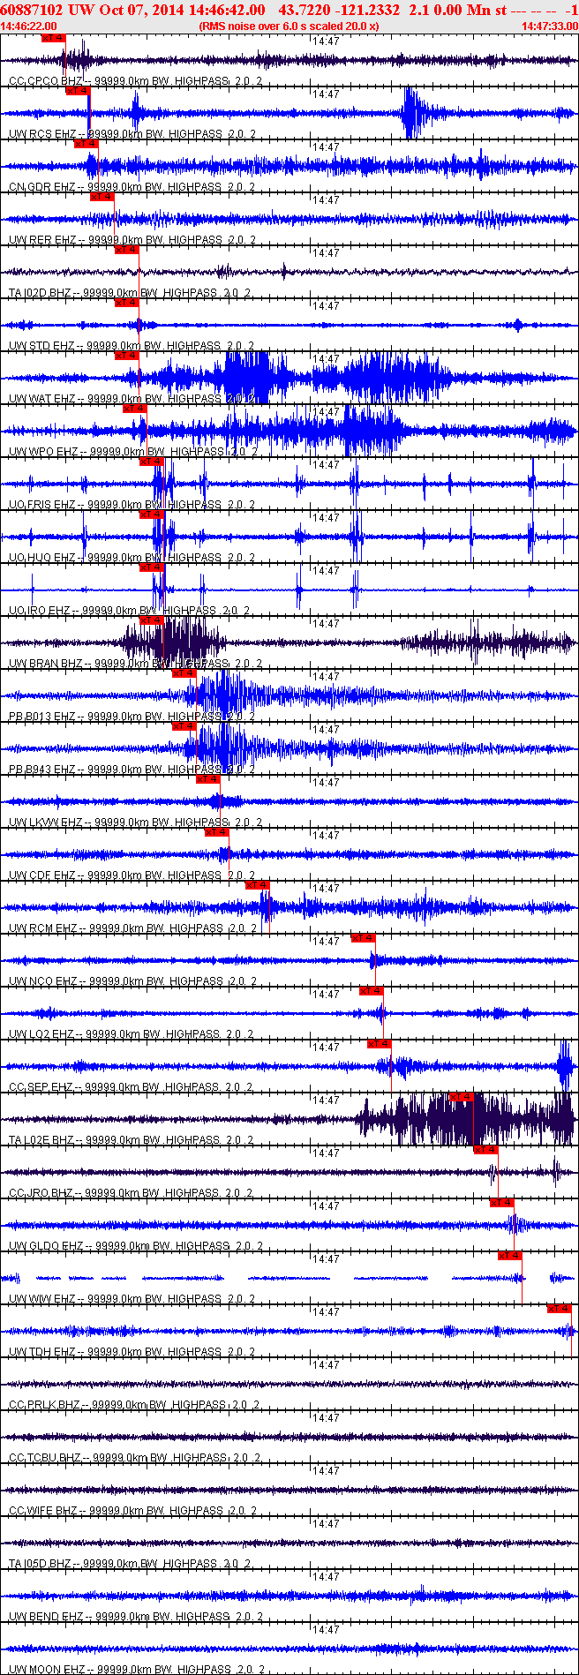This screenshot has height=1675, width=579.
Task: Click the red pick flag on CN.GDR trace
Action: pyautogui.click(x=86, y=144)
